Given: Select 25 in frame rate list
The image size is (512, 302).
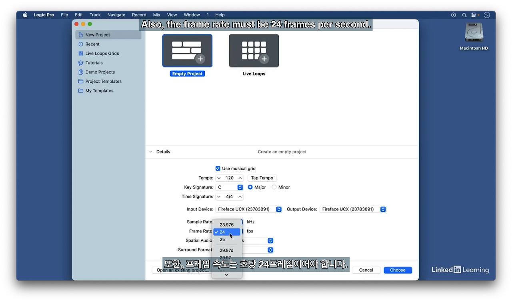Looking at the screenshot, I should (227, 239).
